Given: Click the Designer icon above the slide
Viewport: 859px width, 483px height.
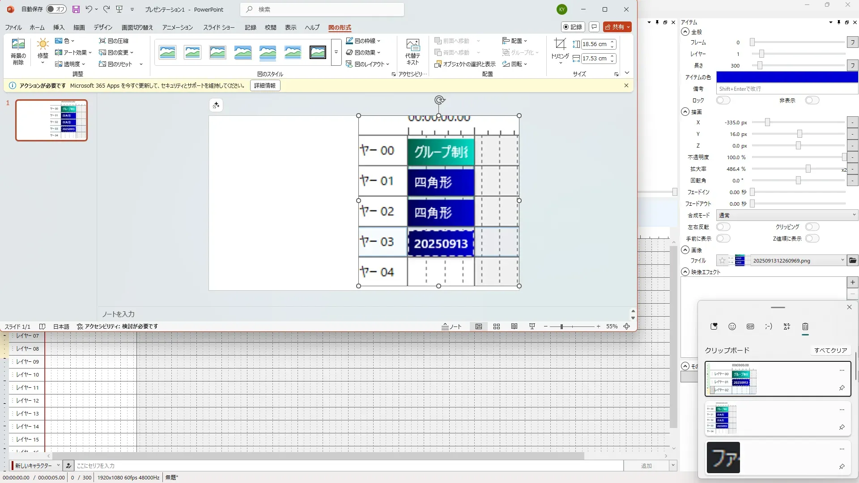Looking at the screenshot, I should coord(216,105).
